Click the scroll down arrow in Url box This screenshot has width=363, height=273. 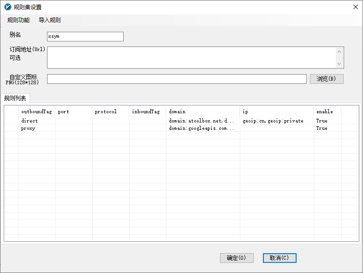(339, 64)
